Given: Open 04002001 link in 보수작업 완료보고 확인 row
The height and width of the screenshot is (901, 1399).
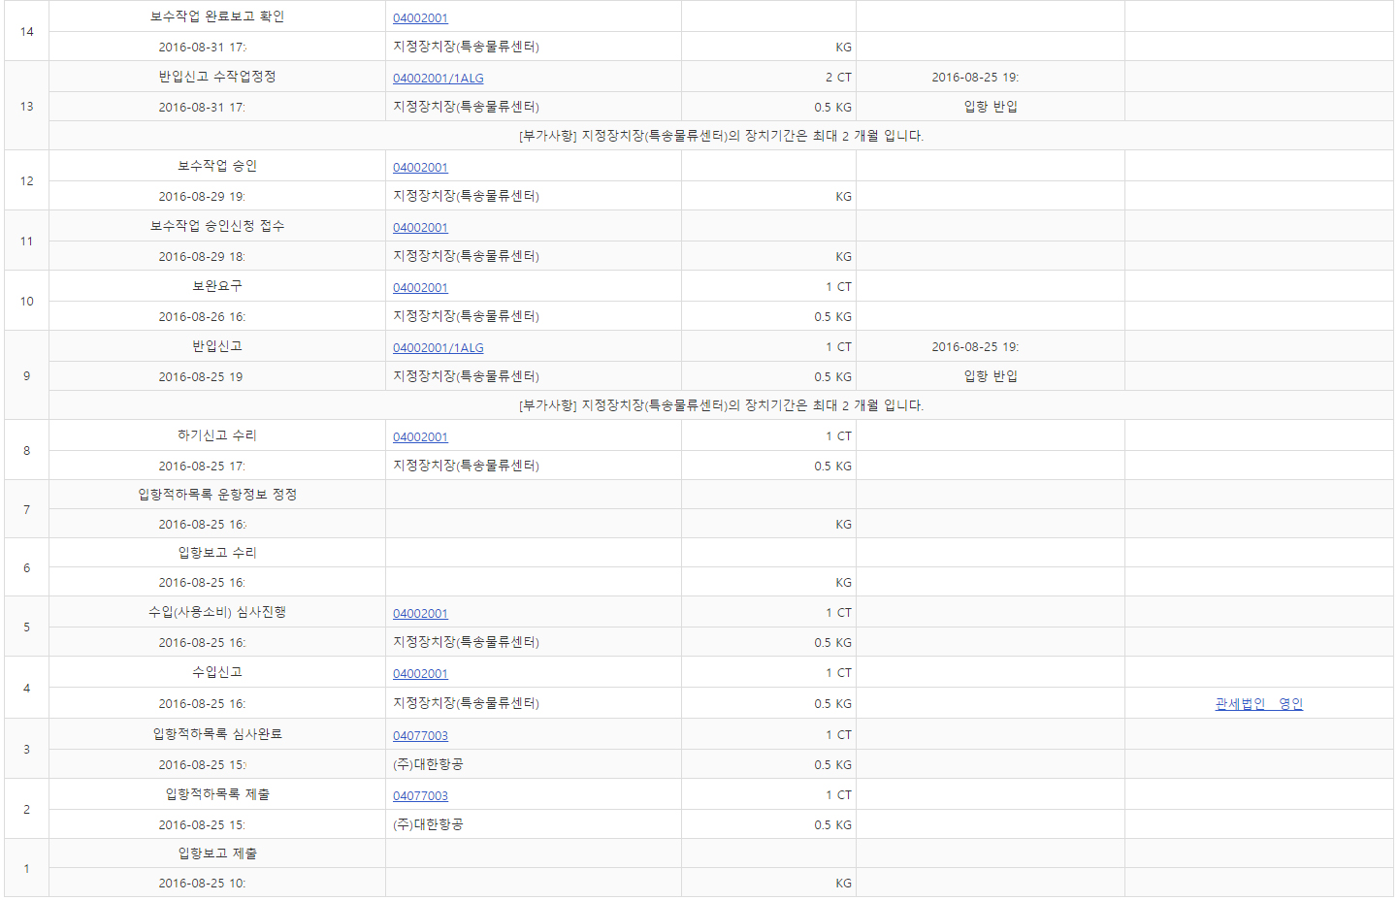Looking at the screenshot, I should [x=420, y=18].
